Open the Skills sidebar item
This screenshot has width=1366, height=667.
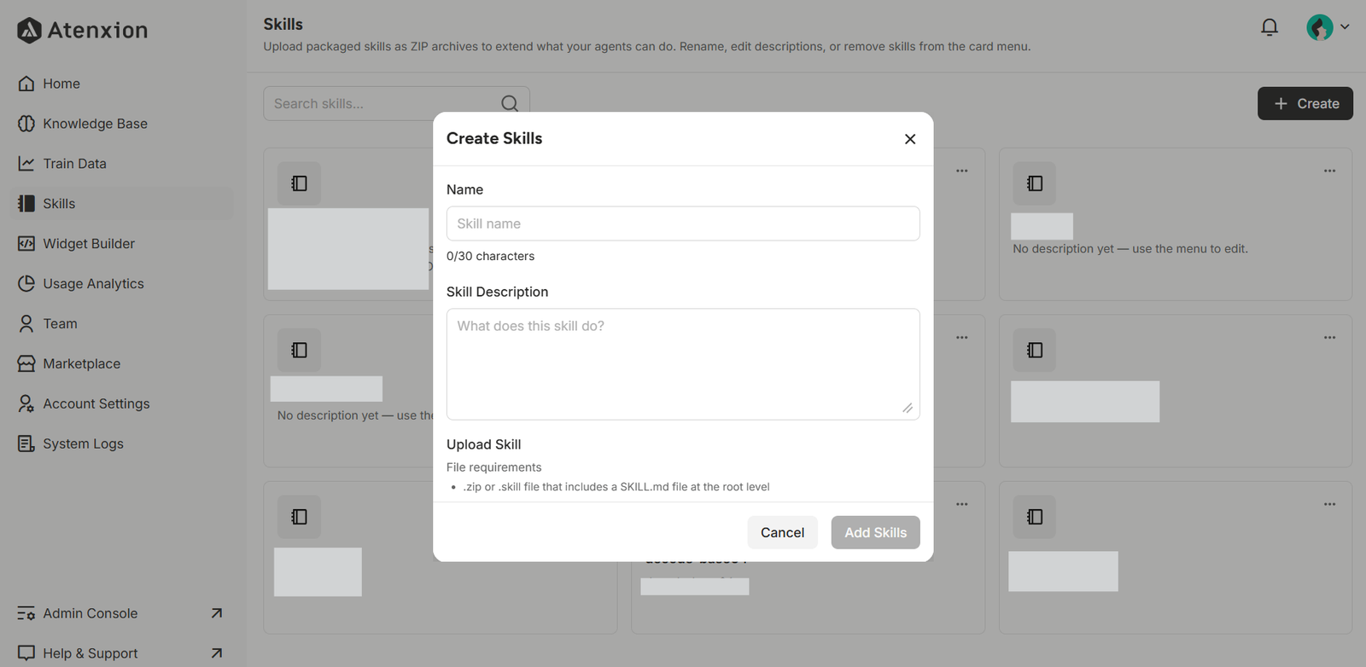[x=121, y=204]
